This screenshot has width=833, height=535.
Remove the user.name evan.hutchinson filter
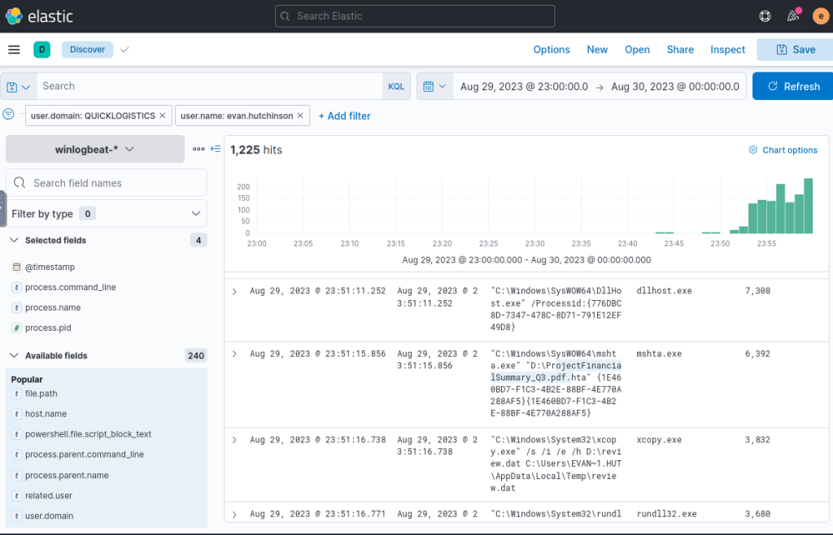[301, 115]
